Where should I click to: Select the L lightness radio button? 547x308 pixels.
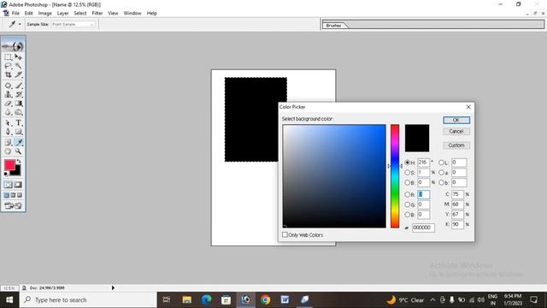pos(441,163)
